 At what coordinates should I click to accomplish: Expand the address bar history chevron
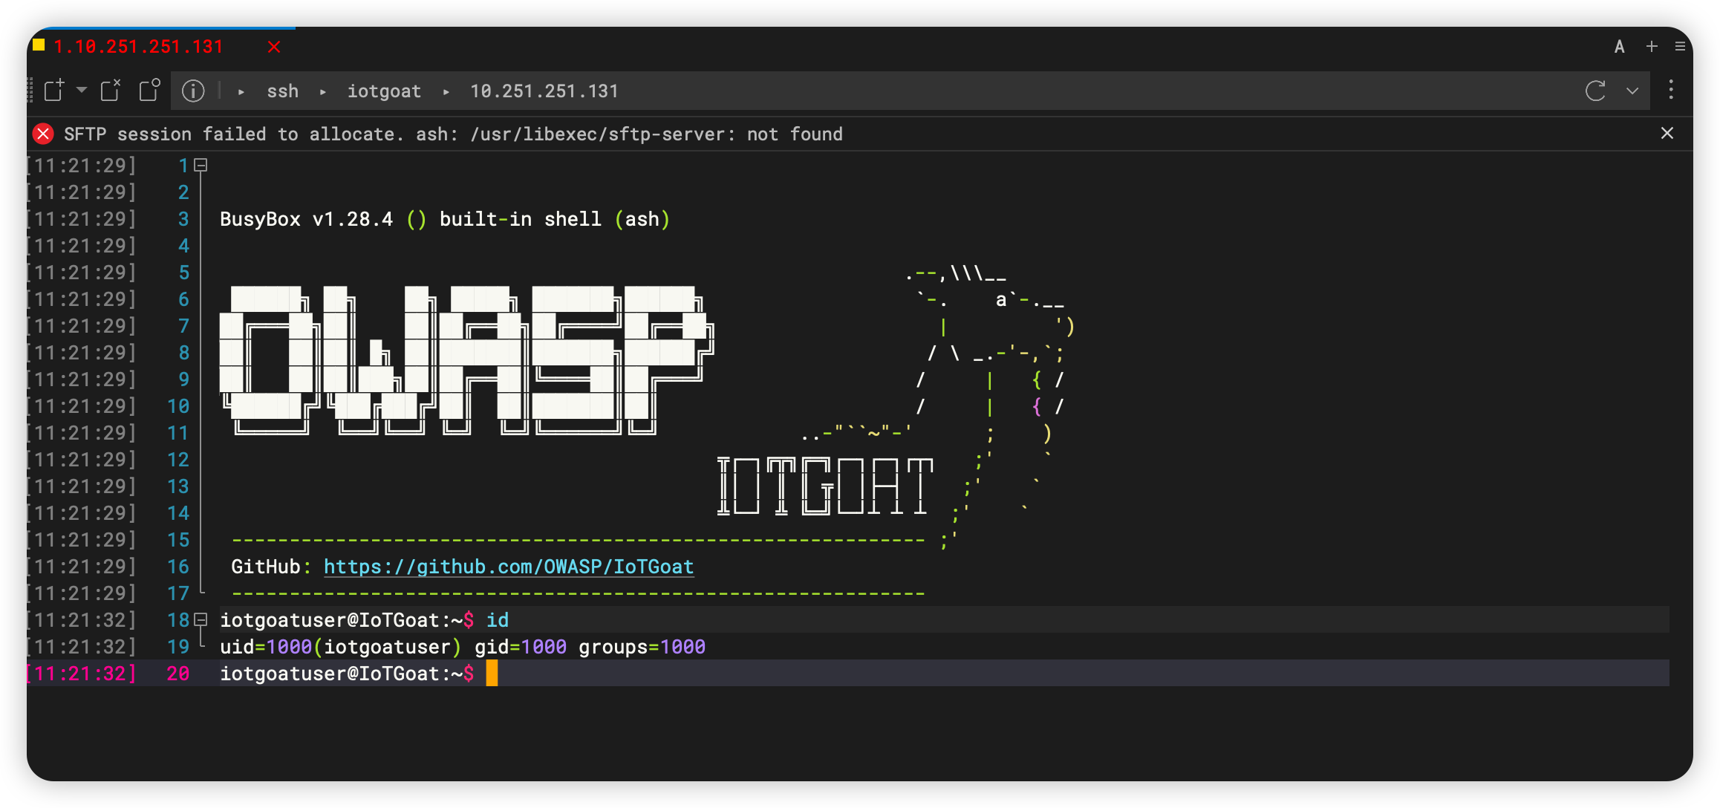1632,91
